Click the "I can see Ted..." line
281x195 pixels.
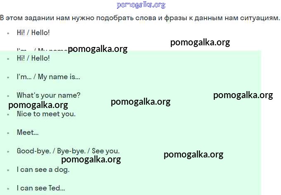coord(41,188)
